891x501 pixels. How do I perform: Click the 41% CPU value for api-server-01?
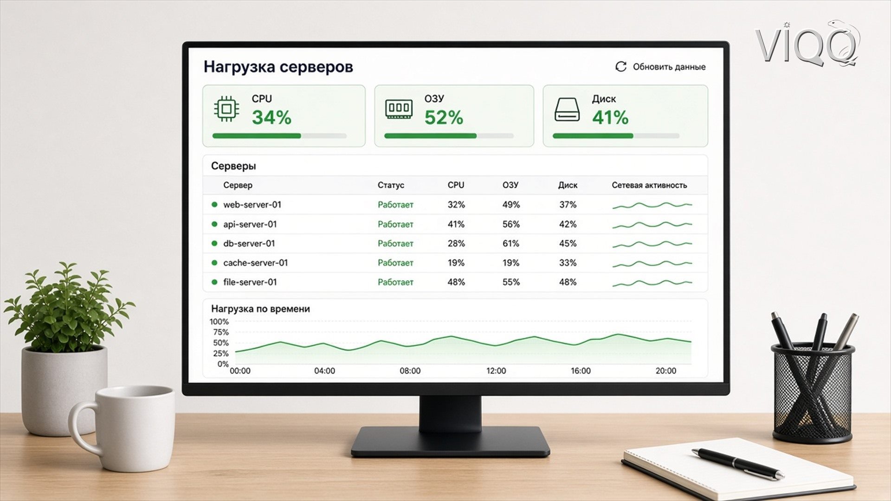[x=456, y=224]
